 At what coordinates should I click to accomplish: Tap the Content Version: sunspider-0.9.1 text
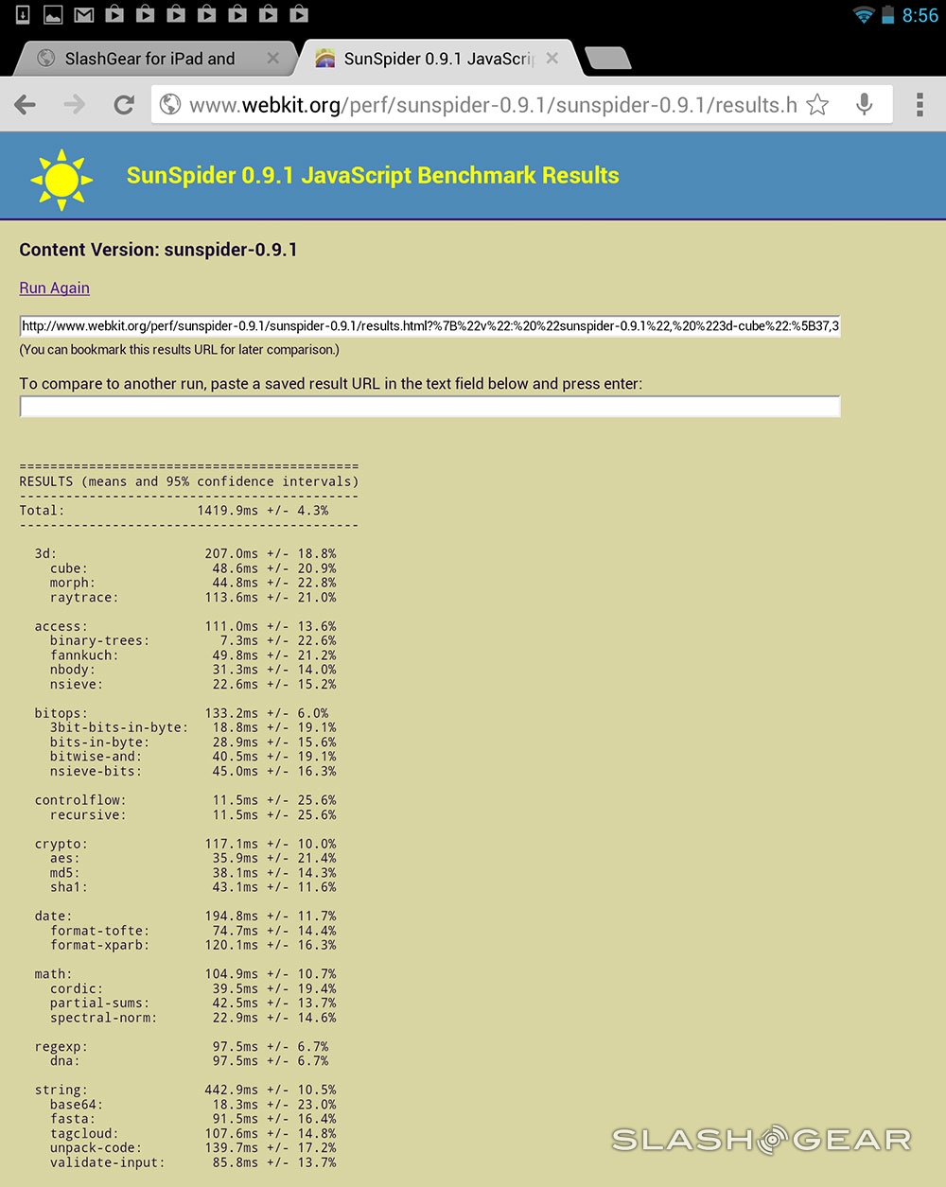pyautogui.click(x=158, y=250)
